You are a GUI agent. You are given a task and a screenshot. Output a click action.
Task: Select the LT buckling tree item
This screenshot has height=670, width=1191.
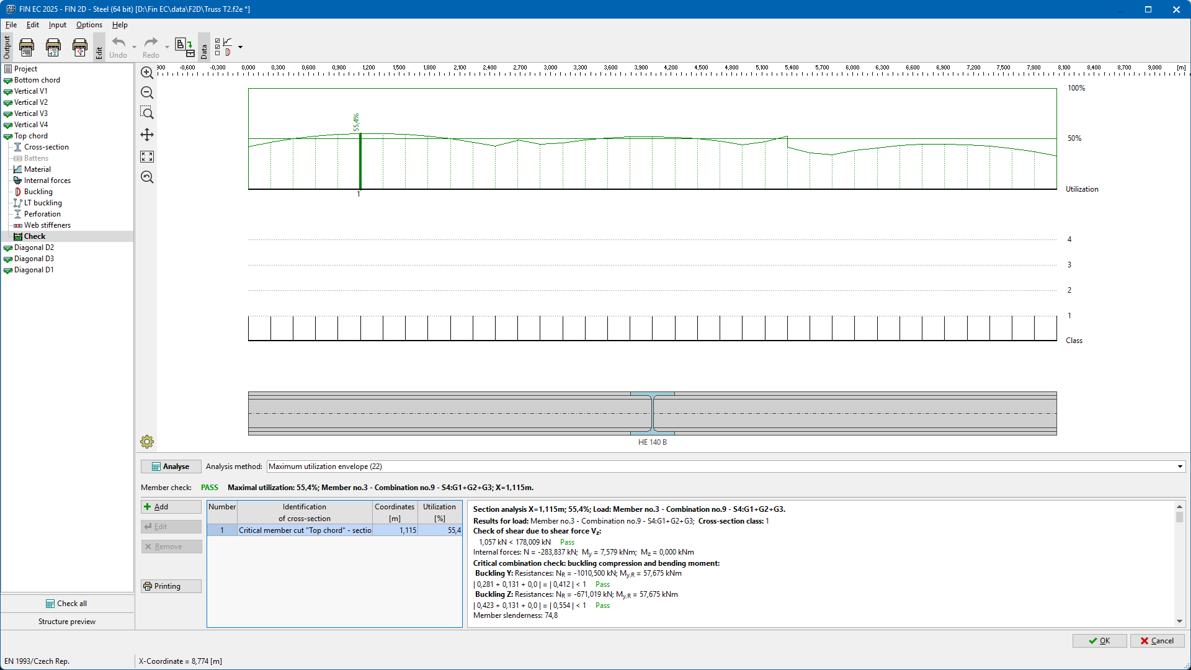[43, 203]
